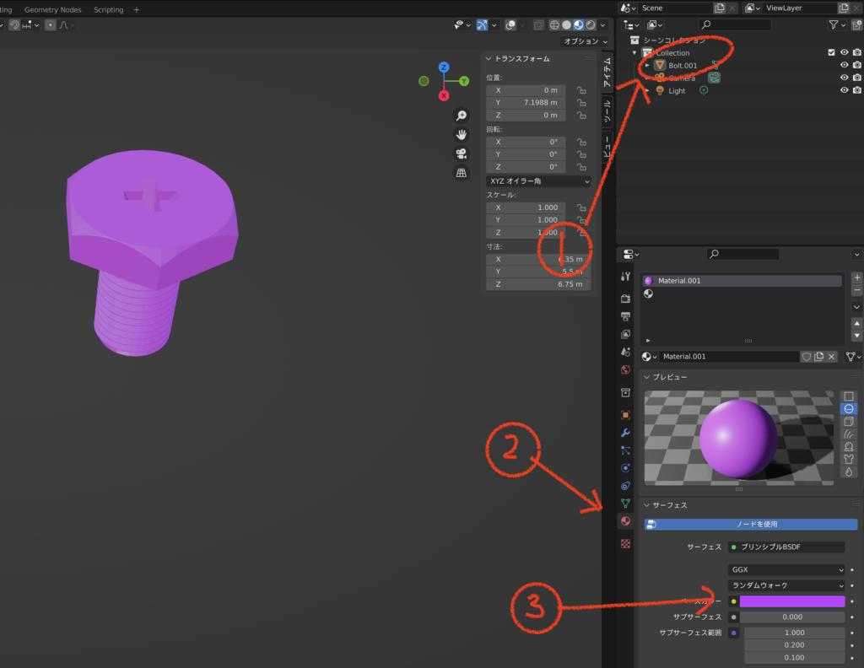Open the ツール sidebar tab
Screen dimensions: 864x668
[x=606, y=112]
